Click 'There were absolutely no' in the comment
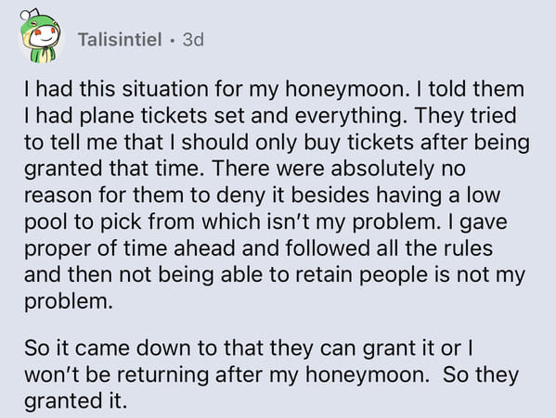Viewport: 556px width, 418px height. click(339, 169)
